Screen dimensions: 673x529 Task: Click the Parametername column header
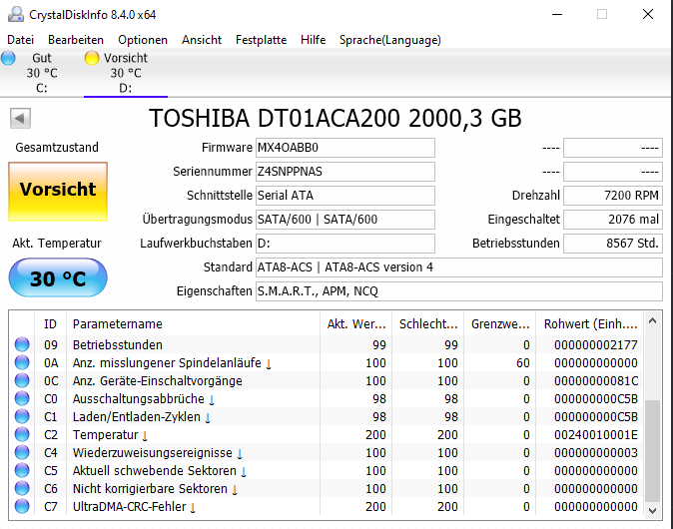point(193,324)
